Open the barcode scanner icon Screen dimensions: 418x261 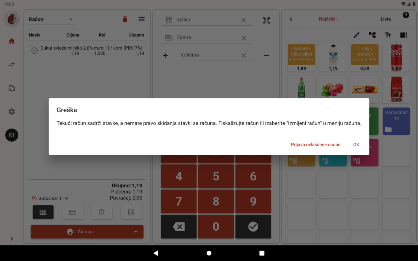[266, 20]
